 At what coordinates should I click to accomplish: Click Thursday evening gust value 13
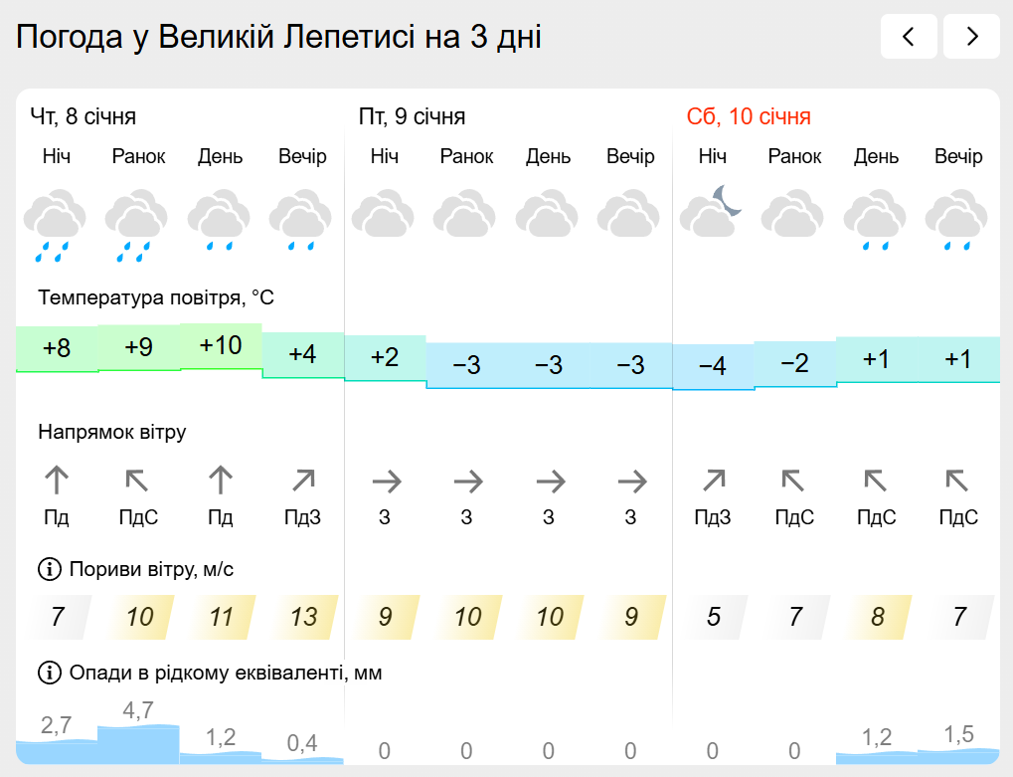[303, 617]
